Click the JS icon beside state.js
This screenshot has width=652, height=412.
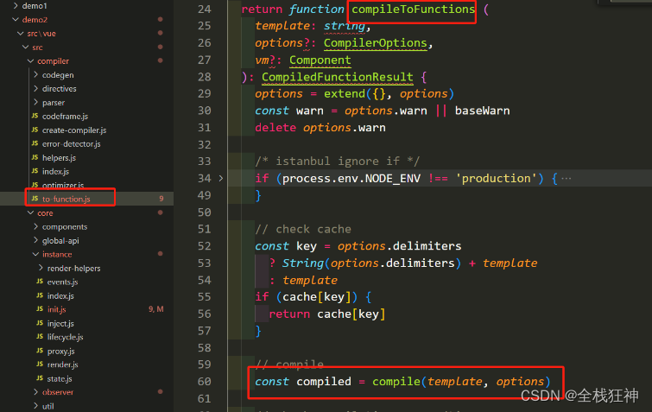click(x=40, y=378)
